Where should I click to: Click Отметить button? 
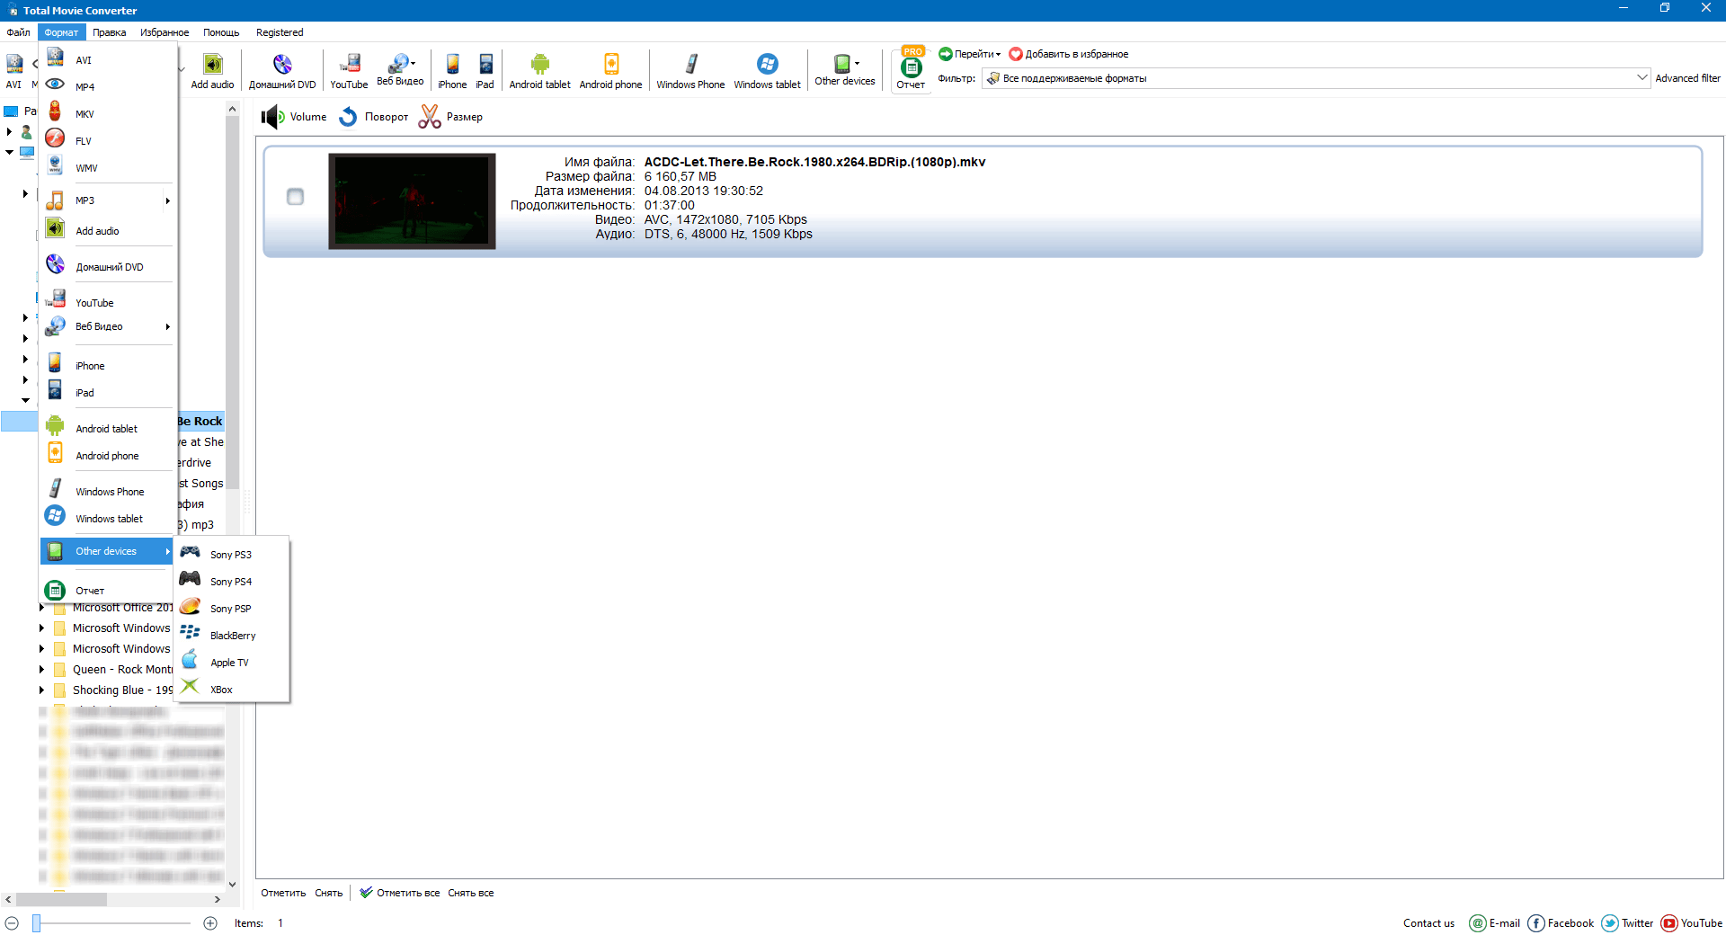click(x=283, y=893)
